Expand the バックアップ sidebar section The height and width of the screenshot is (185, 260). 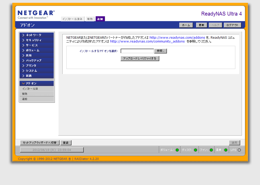(36, 61)
